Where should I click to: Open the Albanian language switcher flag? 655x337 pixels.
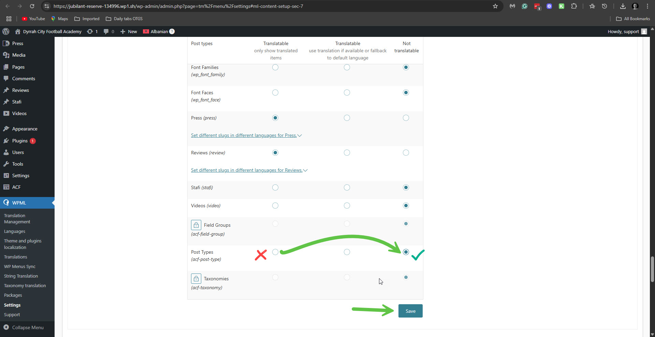pos(146,31)
